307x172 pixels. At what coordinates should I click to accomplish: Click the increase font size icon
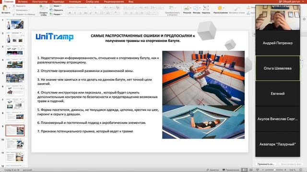coord(106,8)
